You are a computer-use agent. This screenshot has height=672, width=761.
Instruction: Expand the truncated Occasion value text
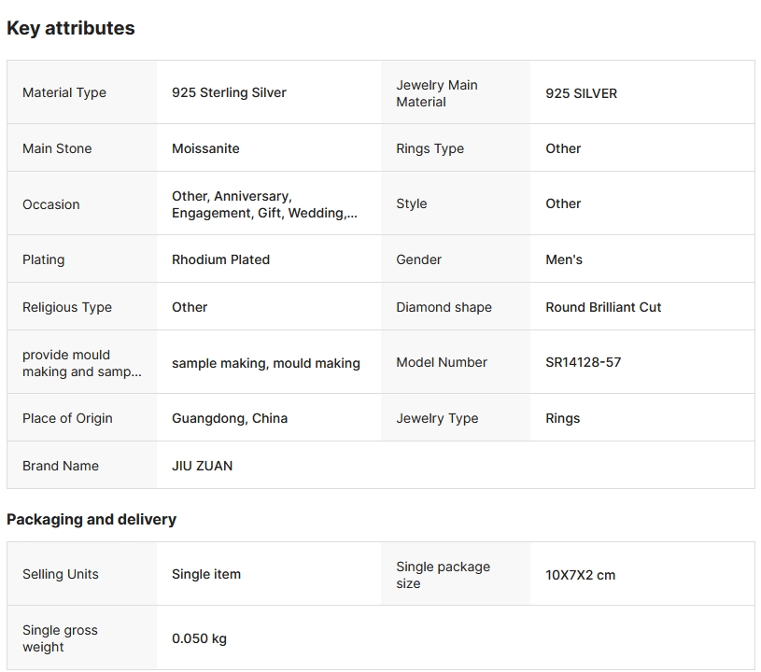264,204
